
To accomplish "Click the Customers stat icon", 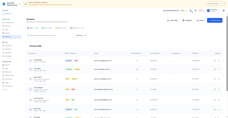I will (71, 28).
